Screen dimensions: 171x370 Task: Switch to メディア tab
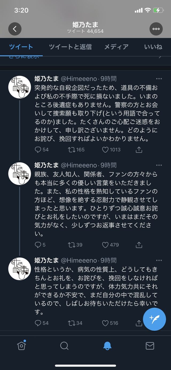(x=116, y=47)
